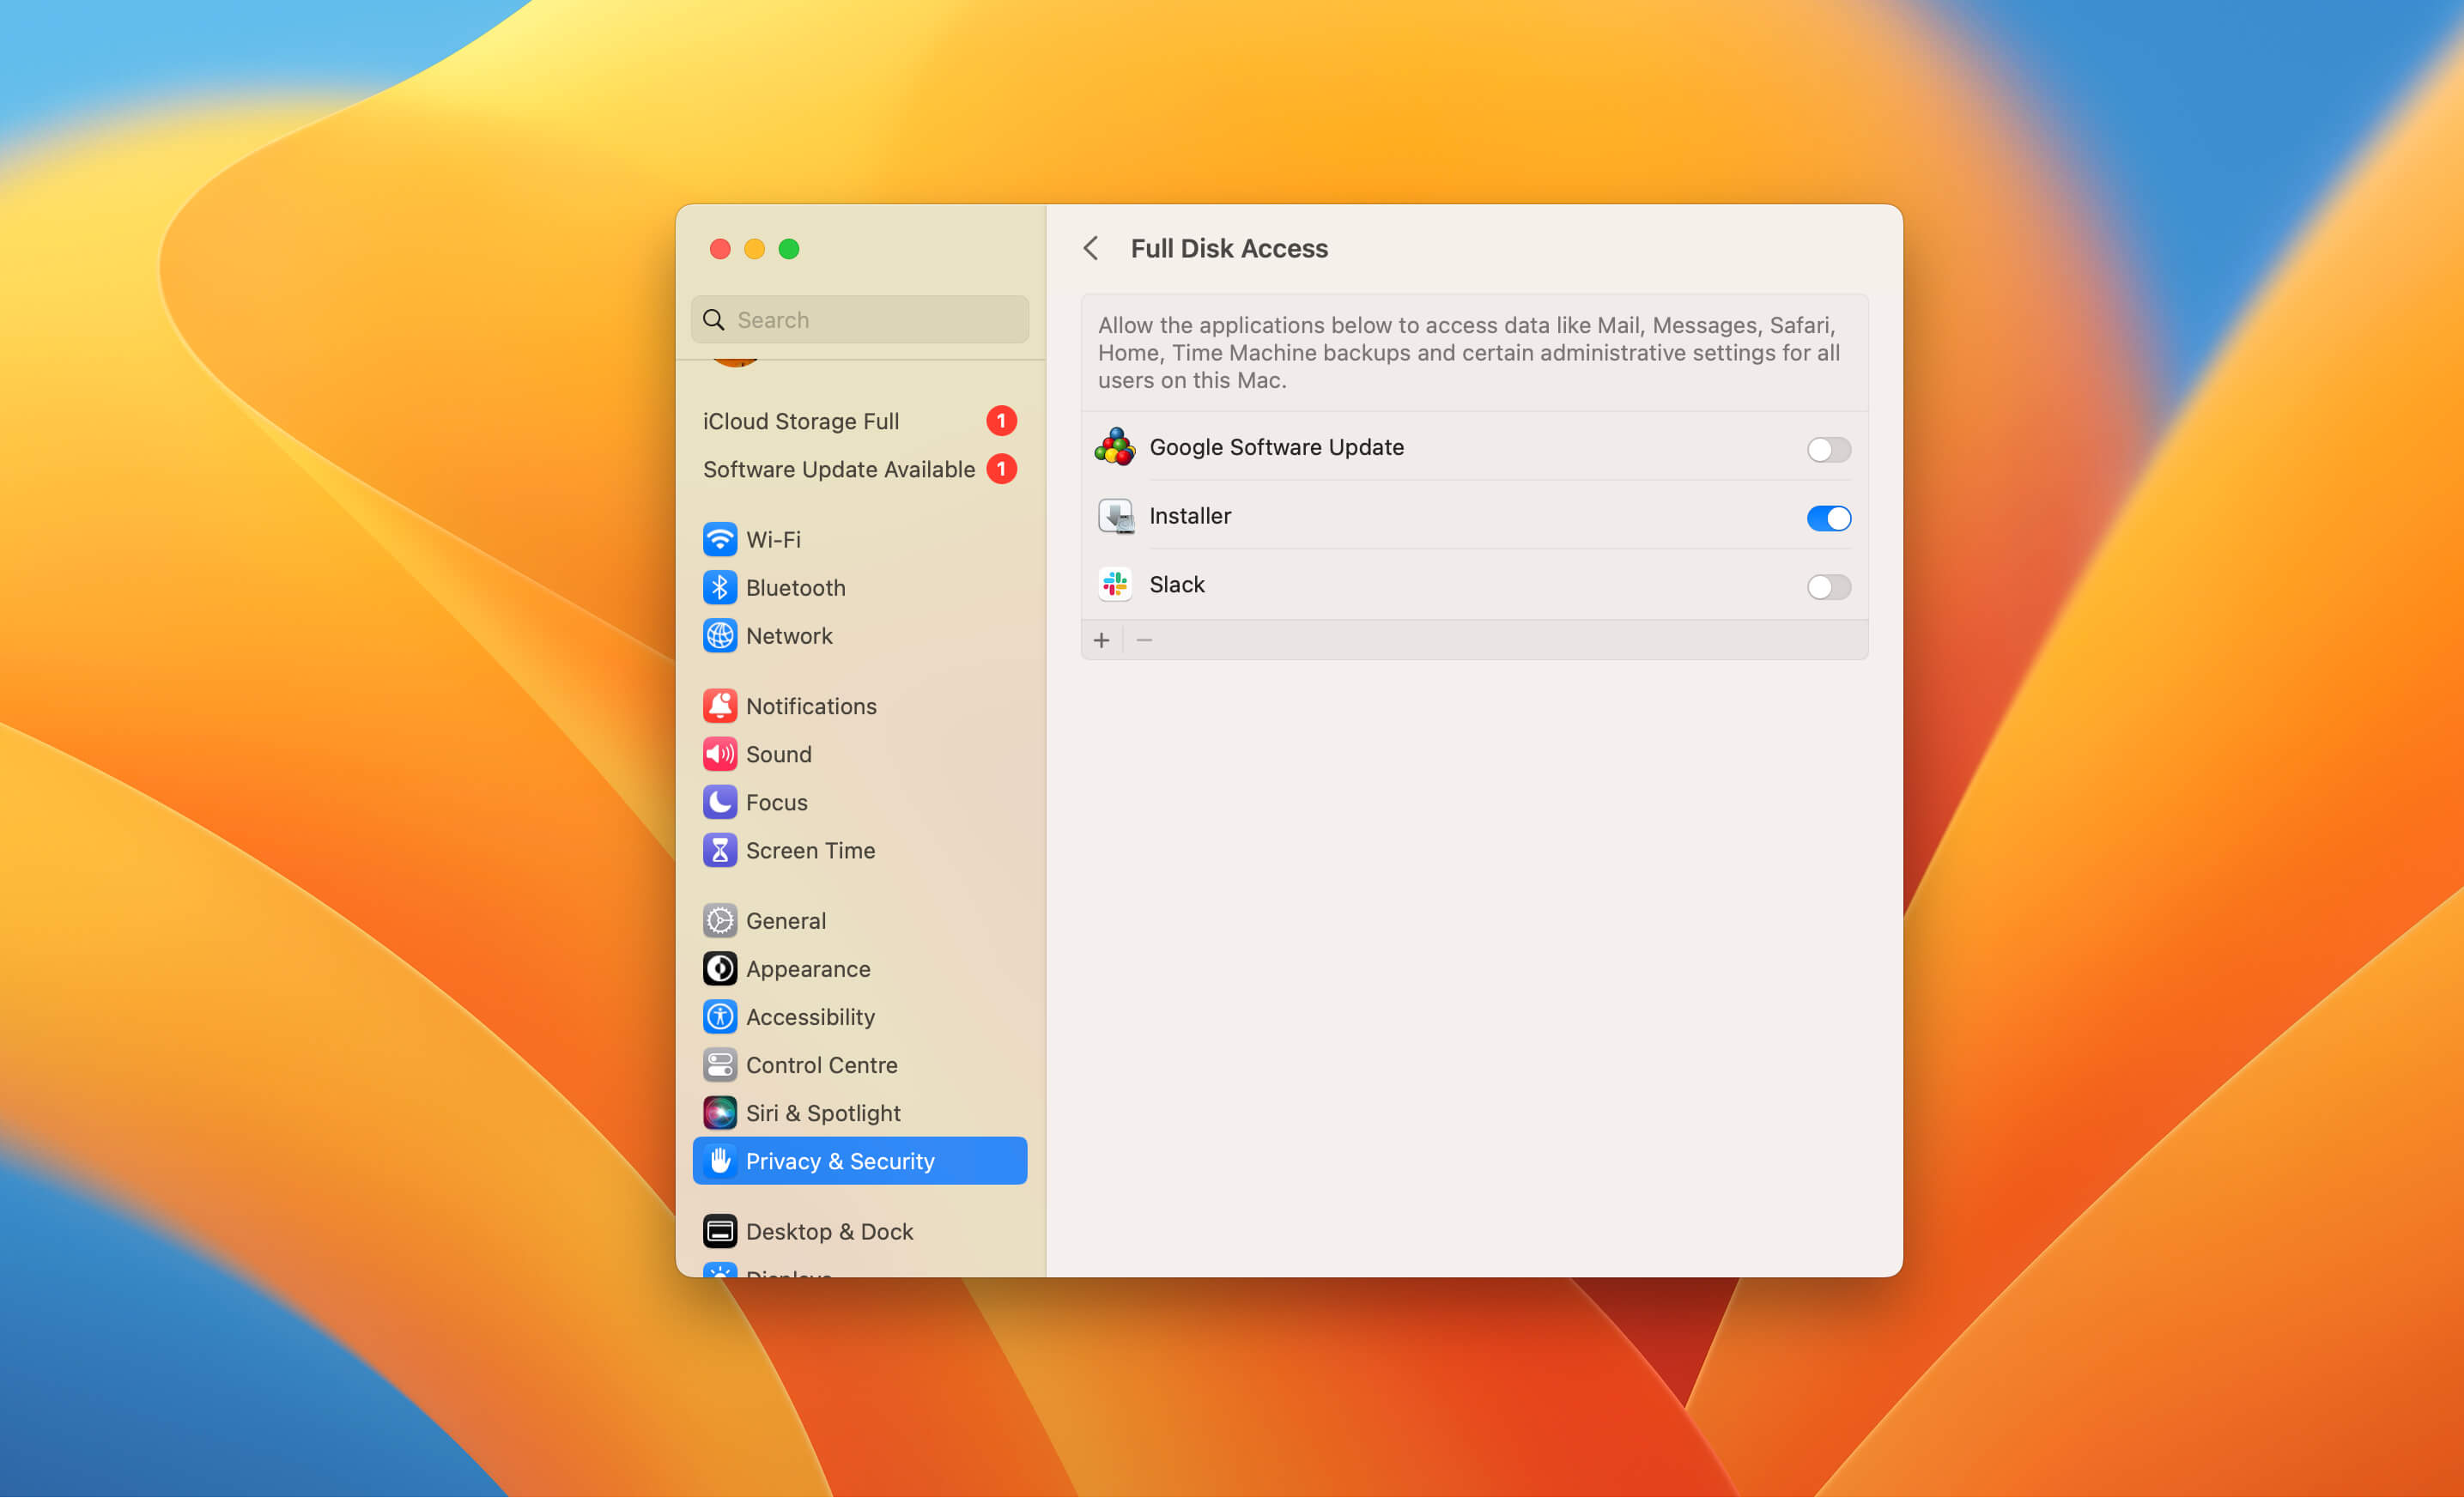Open Bluetooth settings via its icon
The width and height of the screenshot is (2464, 1498).
(x=719, y=587)
